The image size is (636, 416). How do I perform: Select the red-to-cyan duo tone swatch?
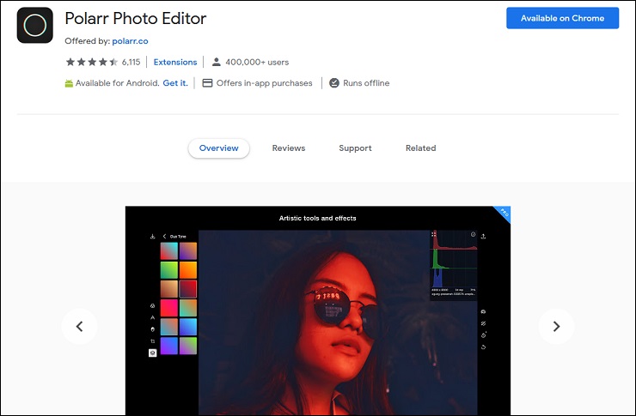pos(169,251)
